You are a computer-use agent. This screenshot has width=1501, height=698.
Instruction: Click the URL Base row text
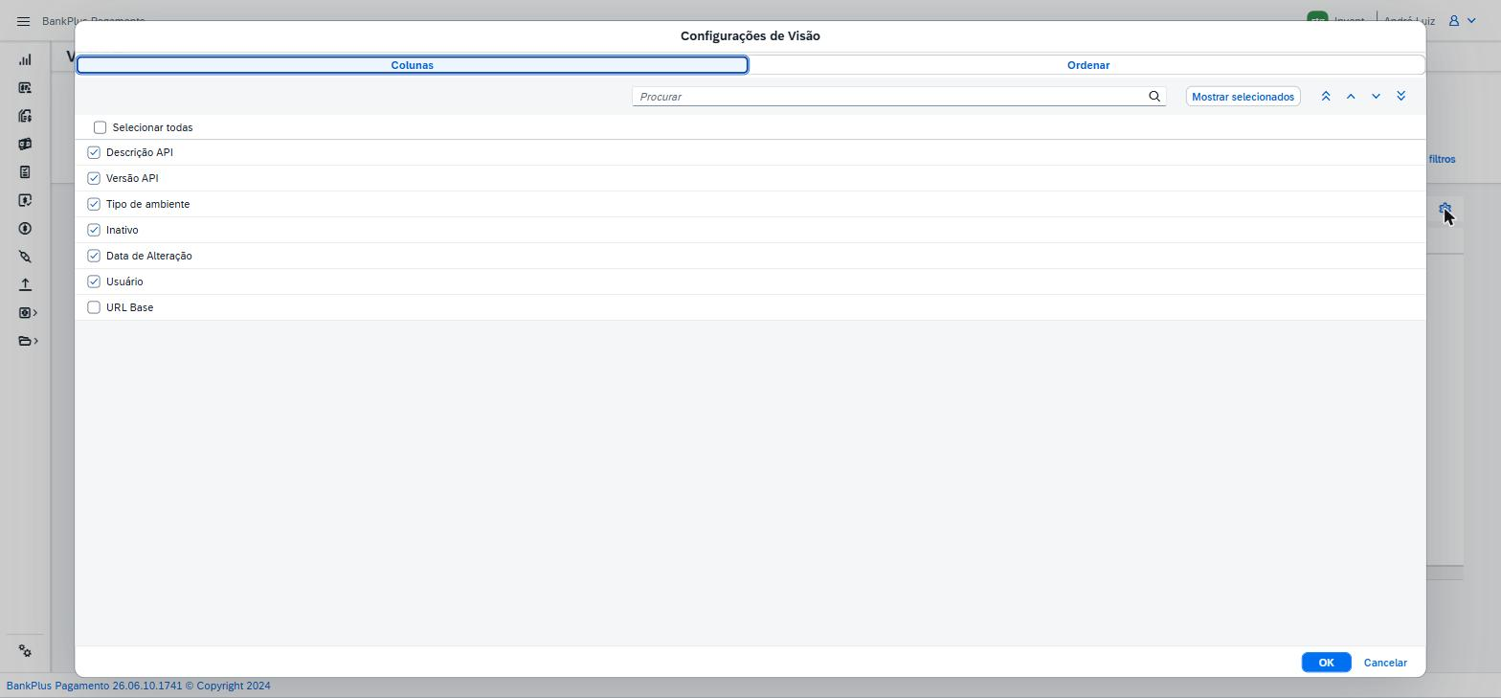(129, 307)
